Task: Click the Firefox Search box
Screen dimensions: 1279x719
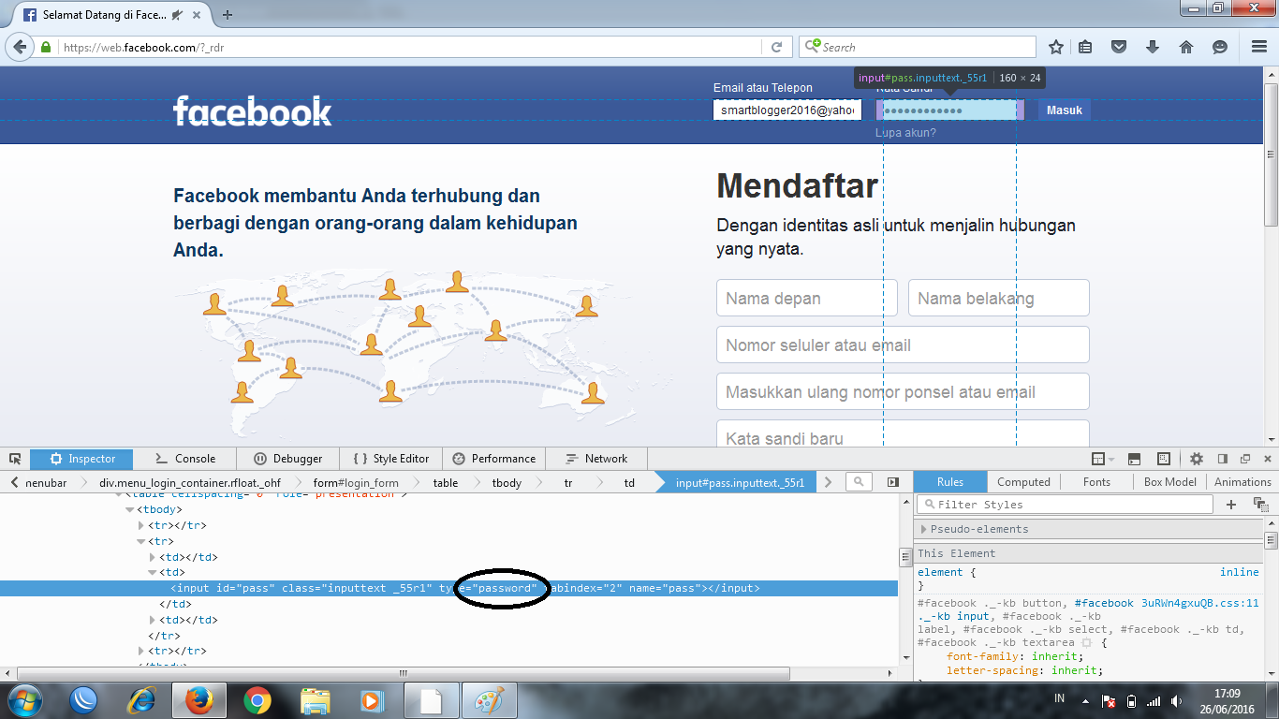Action: coord(918,47)
